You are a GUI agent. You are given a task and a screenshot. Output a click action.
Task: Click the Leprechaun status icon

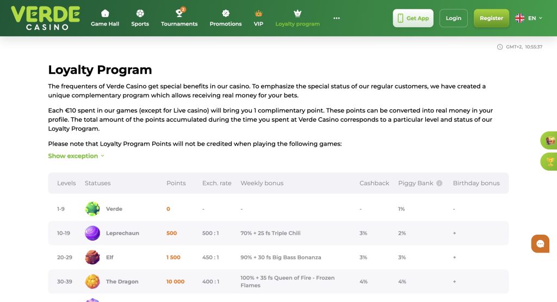coord(92,233)
